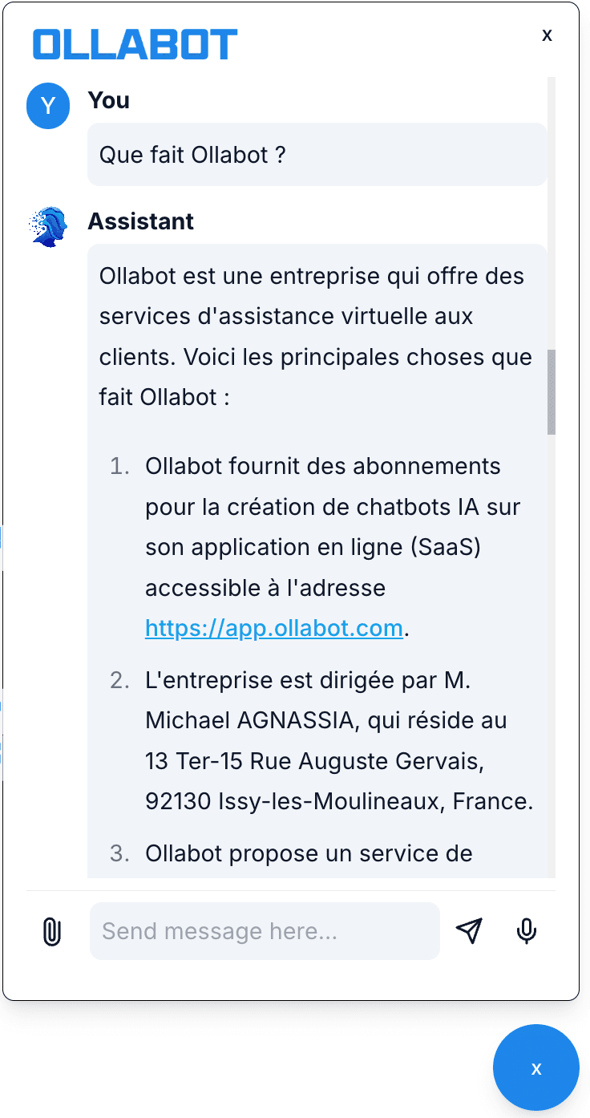Screen dimensions: 590x1118
Task: Close the chat panel via the header X
Action: click(x=547, y=35)
